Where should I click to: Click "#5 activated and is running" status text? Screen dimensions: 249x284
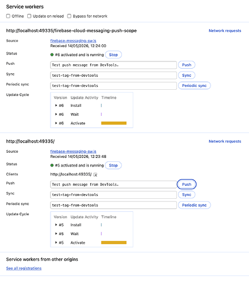[x=79, y=165]
